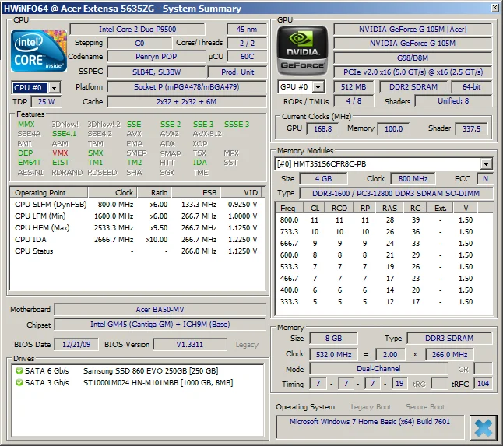Click green check icon for ST1000LM024 drive
The width and height of the screenshot is (503, 446).
pyautogui.click(x=19, y=382)
